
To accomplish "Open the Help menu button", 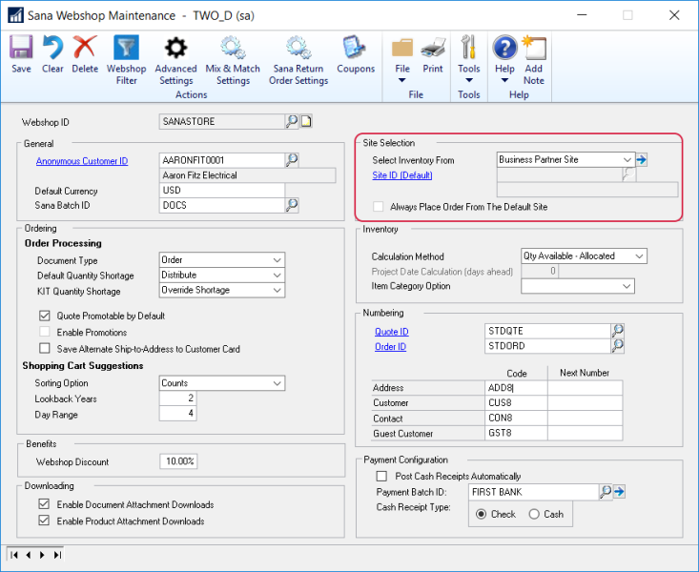I will pos(504,59).
